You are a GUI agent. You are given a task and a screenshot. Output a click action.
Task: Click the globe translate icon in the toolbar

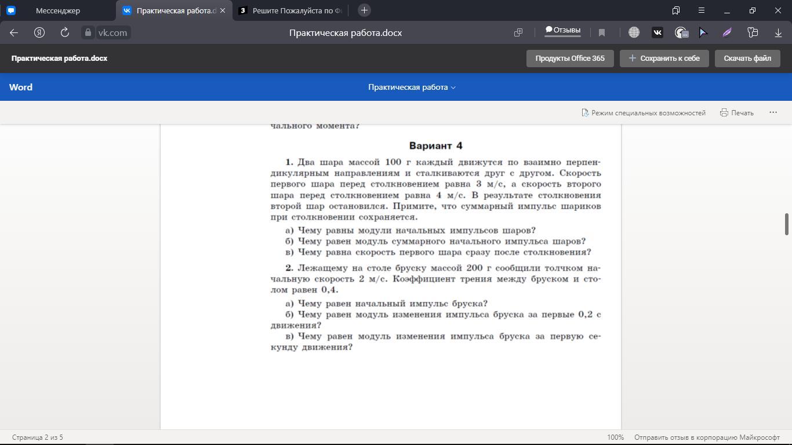(634, 33)
